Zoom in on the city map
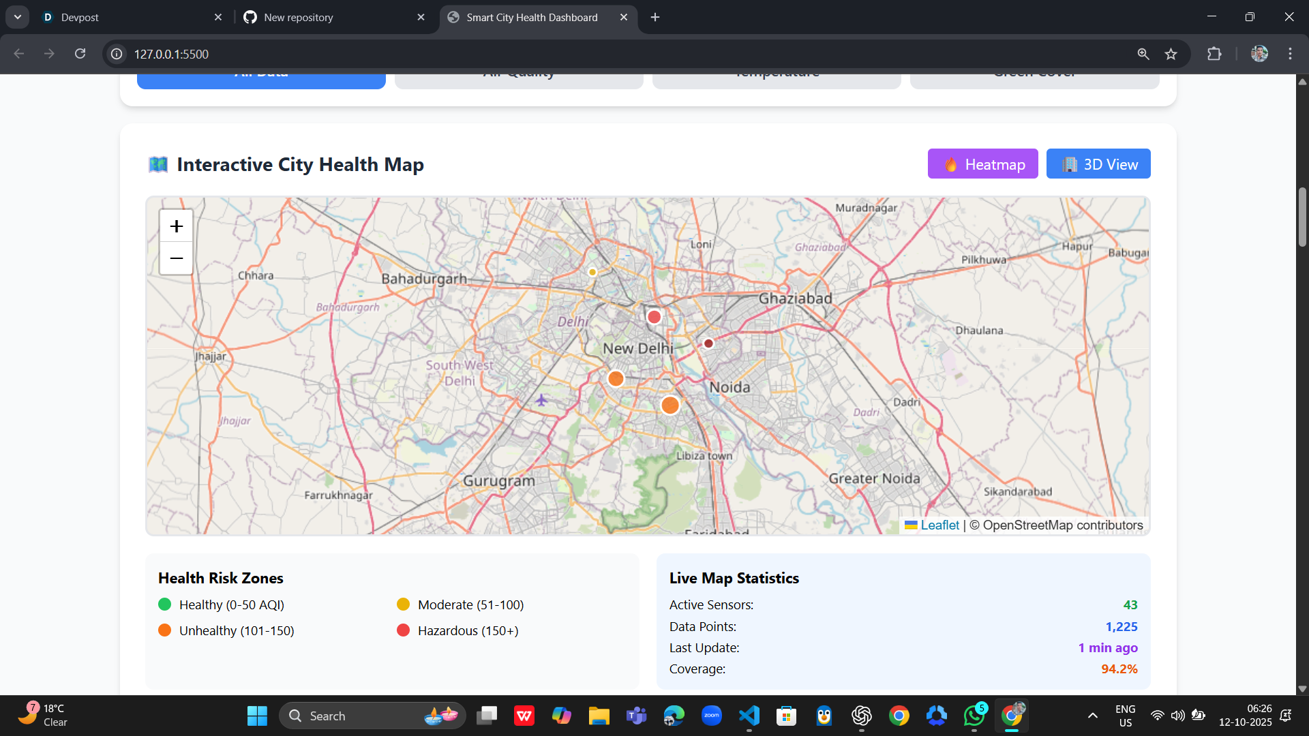The image size is (1309, 736). (x=176, y=226)
